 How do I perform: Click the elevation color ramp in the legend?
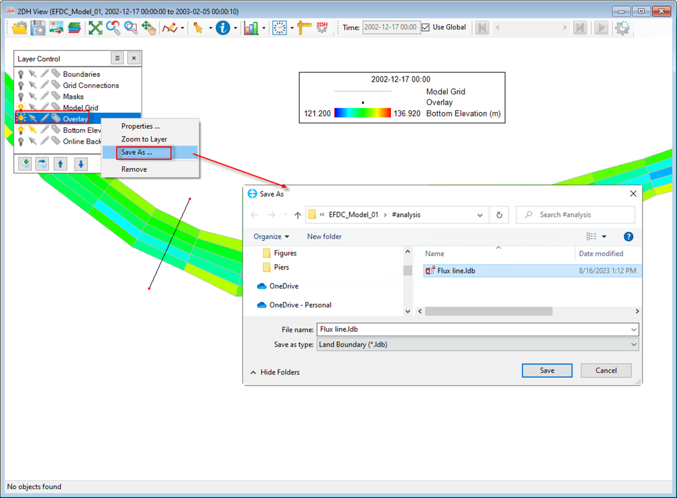pyautogui.click(x=362, y=113)
